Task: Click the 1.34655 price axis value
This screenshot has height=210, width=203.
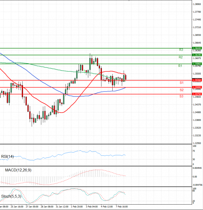Action: click(x=197, y=97)
